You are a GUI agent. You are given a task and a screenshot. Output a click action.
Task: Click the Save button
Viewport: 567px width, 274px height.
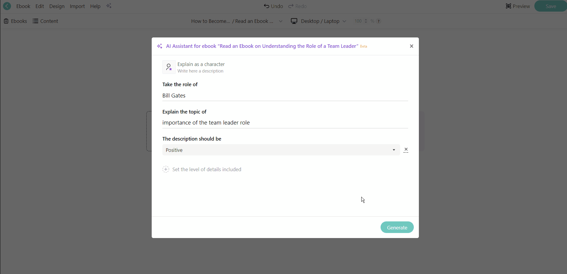(x=551, y=6)
